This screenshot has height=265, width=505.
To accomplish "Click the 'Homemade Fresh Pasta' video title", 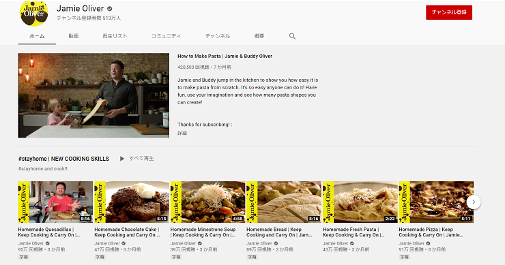I will [353, 232].
